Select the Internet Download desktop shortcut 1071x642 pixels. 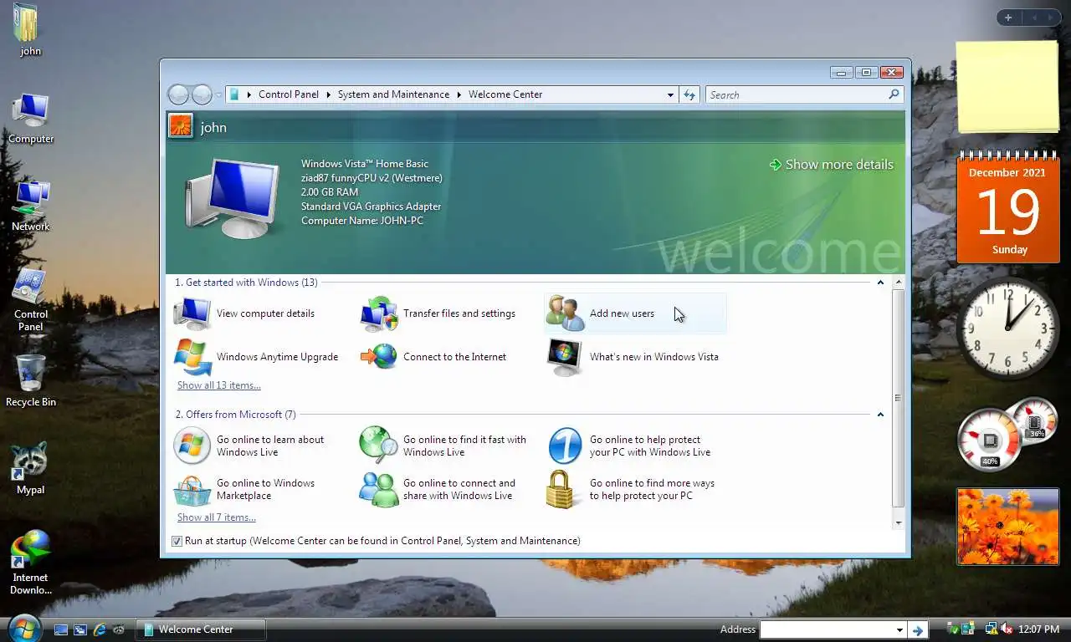(31, 563)
